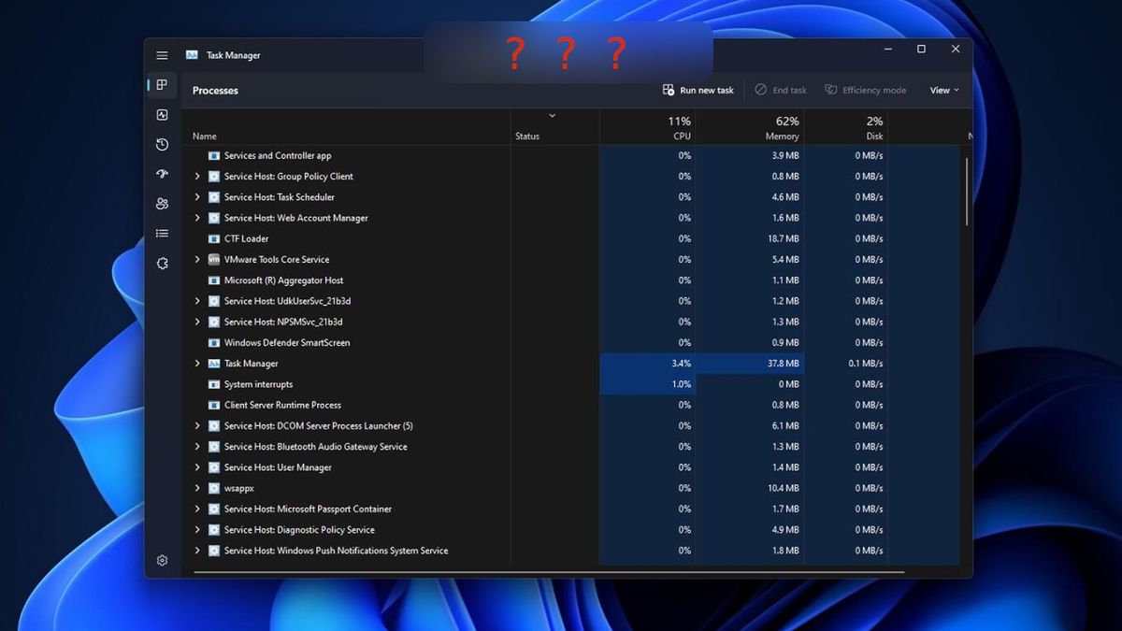Click the 10.4 MB memory value

(784, 488)
